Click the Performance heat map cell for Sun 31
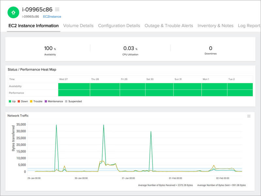This screenshot has width=261, height=196. (187, 93)
